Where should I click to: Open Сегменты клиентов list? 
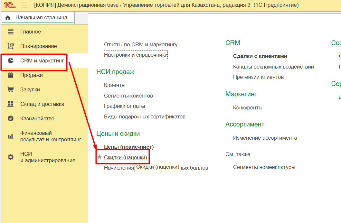pyautogui.click(x=128, y=96)
